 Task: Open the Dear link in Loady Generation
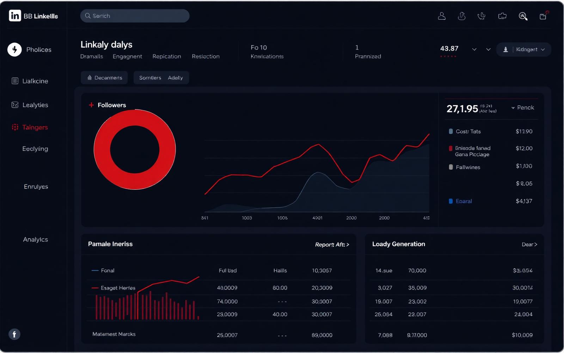tap(529, 244)
